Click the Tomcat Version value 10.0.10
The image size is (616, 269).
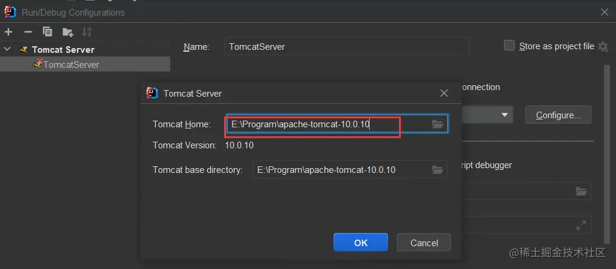tap(239, 145)
